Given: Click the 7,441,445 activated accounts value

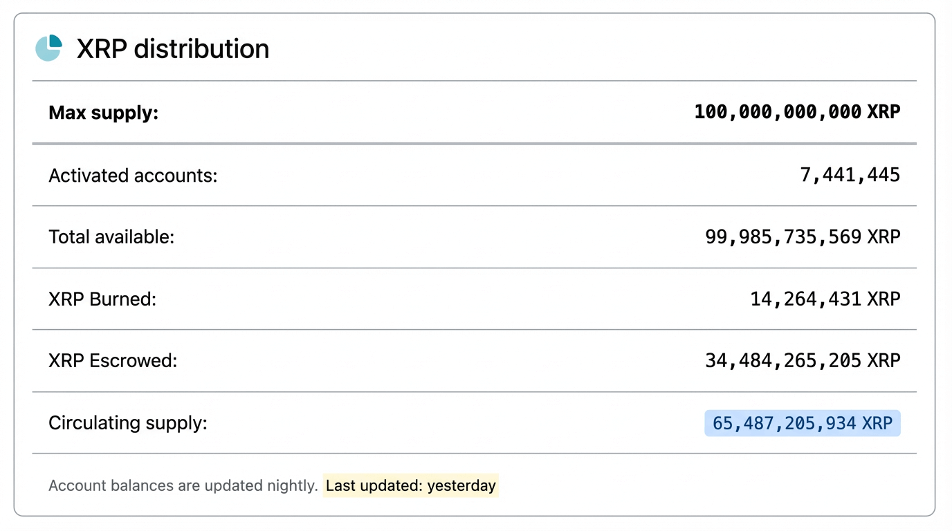Looking at the screenshot, I should point(850,175).
